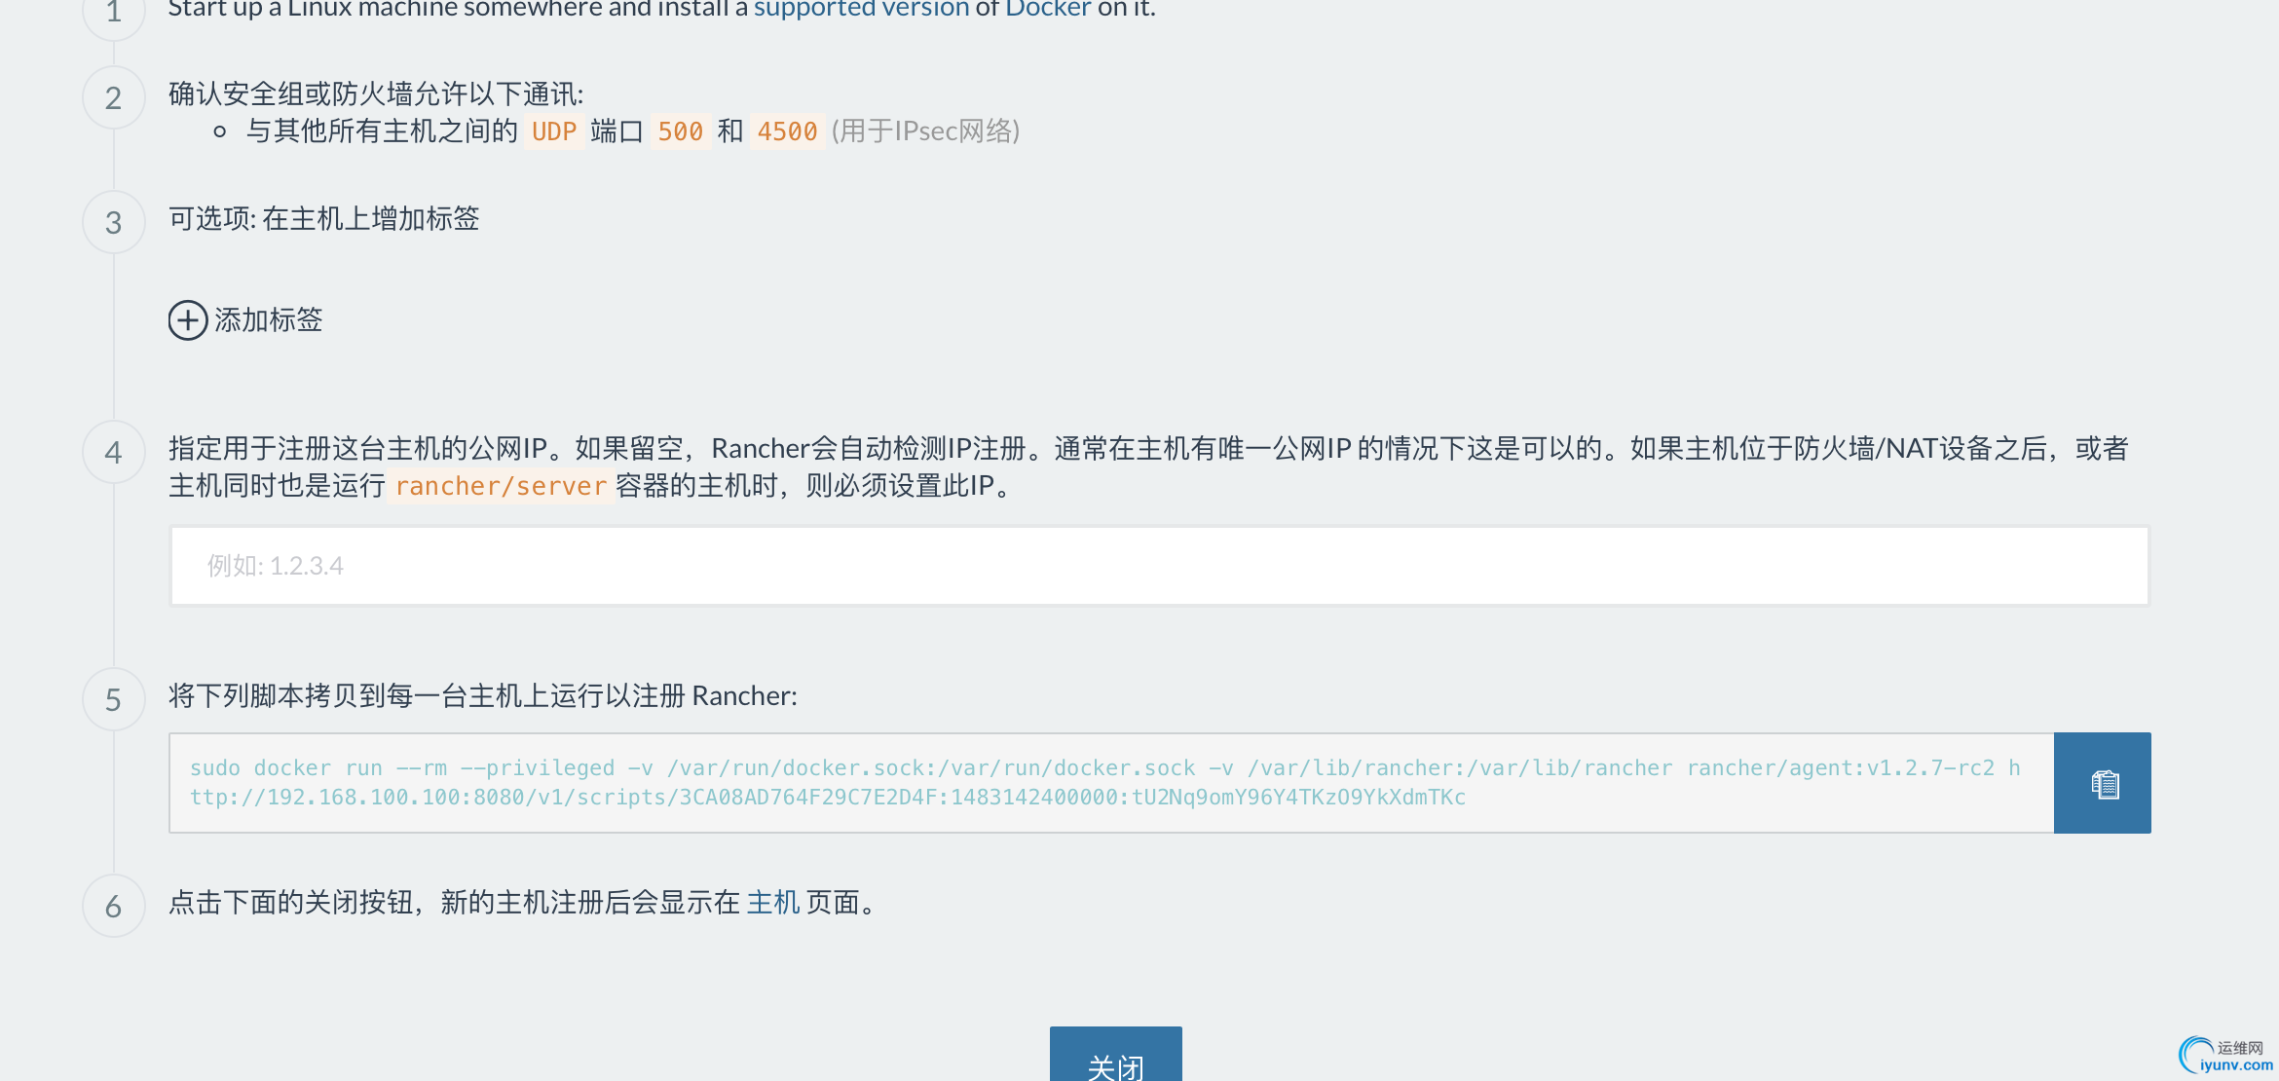Open the 'supported version' link
Image resolution: width=2279 pixels, height=1081 pixels.
tap(861, 9)
